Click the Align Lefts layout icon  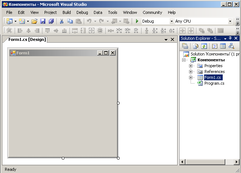click(20, 31)
